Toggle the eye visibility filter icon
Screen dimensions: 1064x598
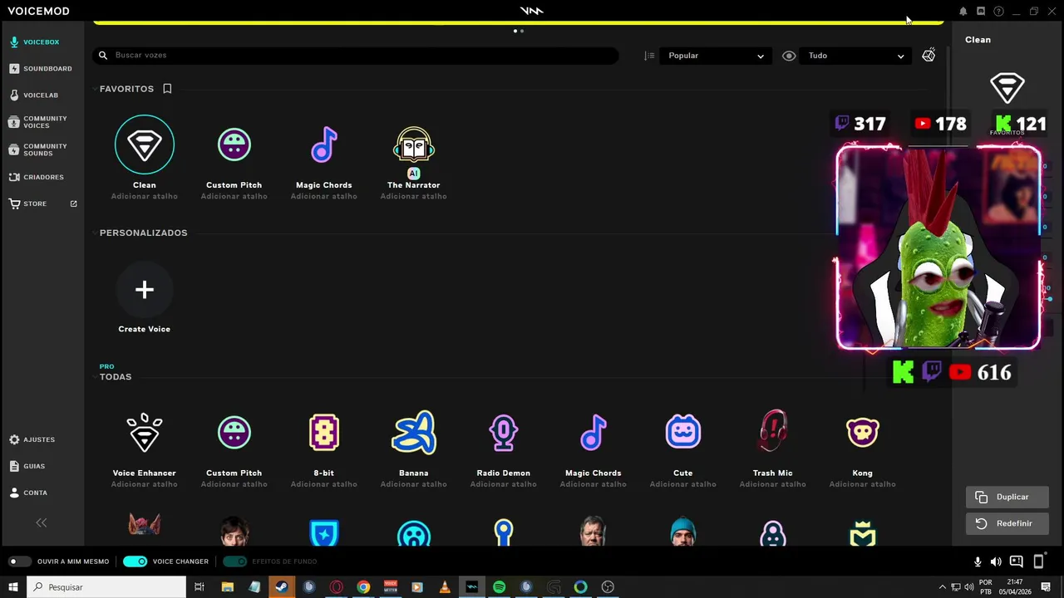(x=789, y=56)
